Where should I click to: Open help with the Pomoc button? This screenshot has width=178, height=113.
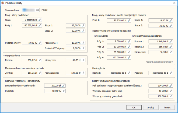167,107
